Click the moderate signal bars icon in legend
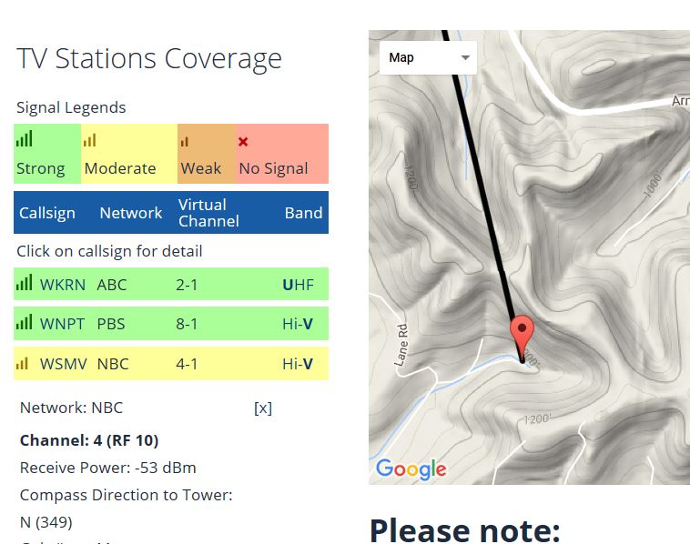 click(x=88, y=141)
